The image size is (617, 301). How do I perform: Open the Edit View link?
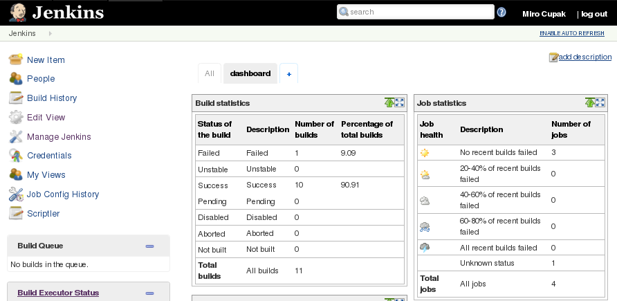(46, 117)
